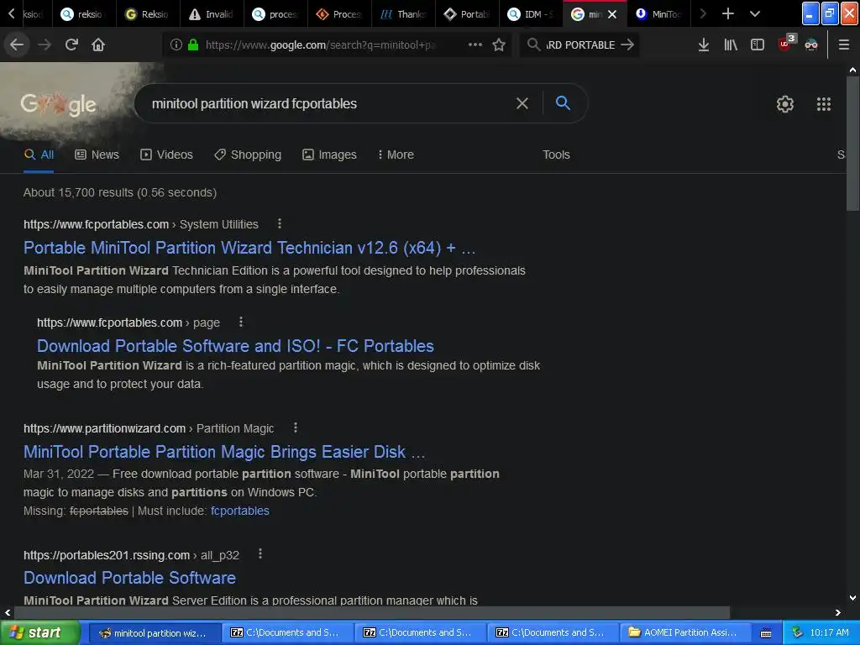The height and width of the screenshot is (645, 860).
Task: Run Google search with blue magnifier button
Action: 563,102
